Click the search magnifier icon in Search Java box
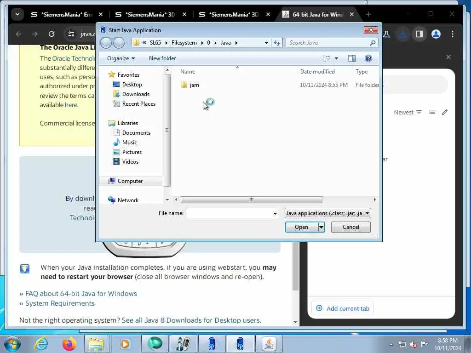The image size is (471, 353). pos(373,43)
